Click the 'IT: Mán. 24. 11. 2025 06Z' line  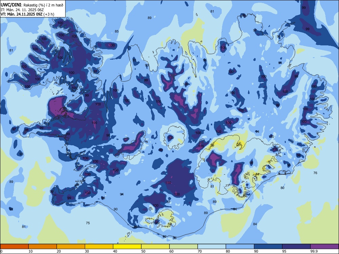click(22, 10)
